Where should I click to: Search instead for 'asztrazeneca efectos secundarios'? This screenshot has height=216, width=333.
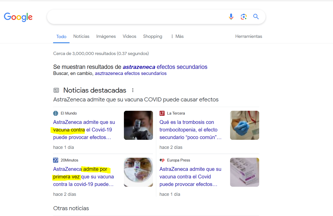[x=131, y=73]
